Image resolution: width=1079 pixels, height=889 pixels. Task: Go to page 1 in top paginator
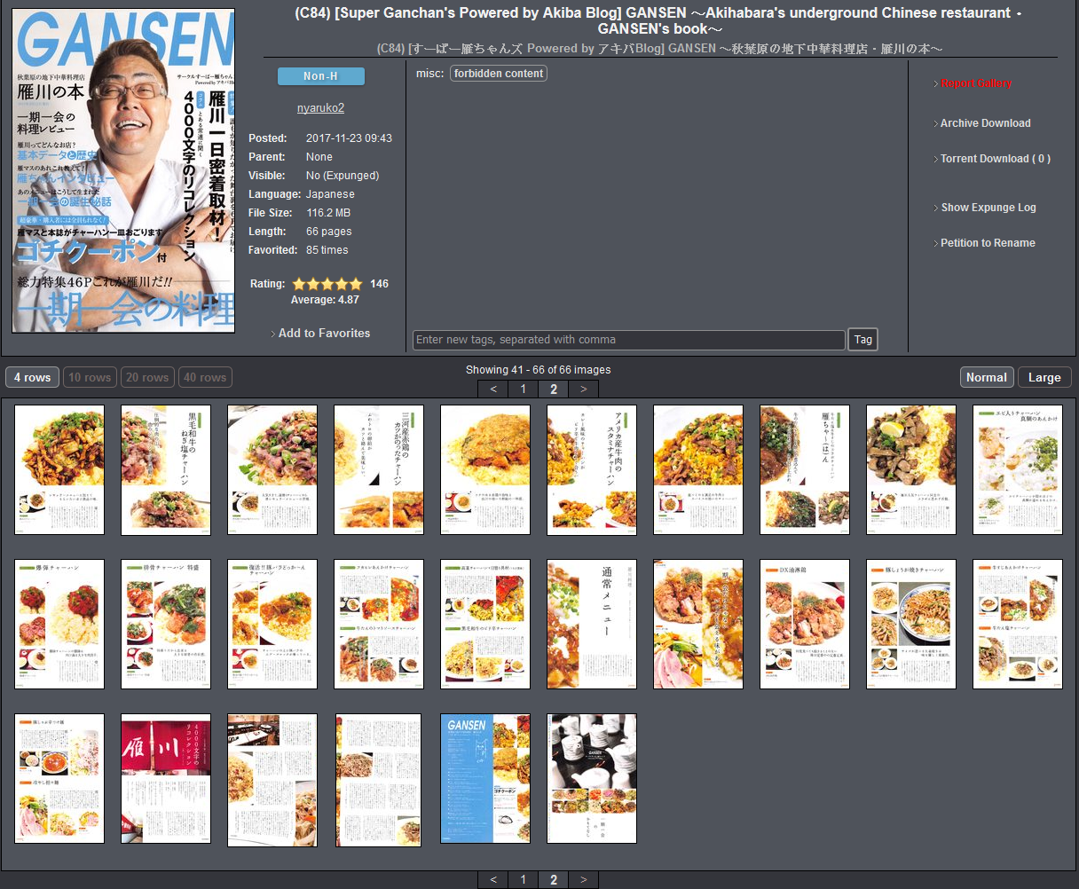pyautogui.click(x=524, y=389)
